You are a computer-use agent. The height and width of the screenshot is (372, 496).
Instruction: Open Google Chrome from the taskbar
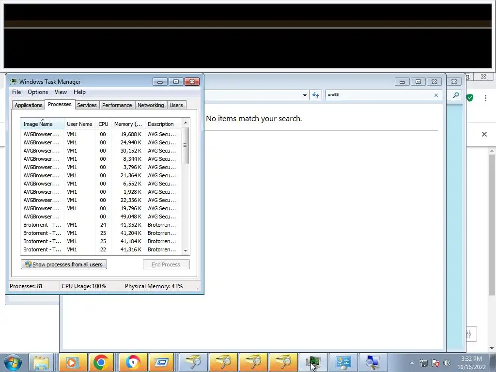pos(101,362)
